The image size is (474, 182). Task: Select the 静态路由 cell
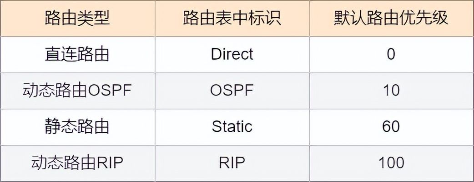click(x=77, y=126)
